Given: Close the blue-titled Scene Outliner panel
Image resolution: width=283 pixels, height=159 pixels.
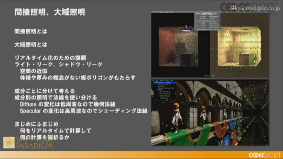Looking at the screenshot, I should (x=175, y=83).
